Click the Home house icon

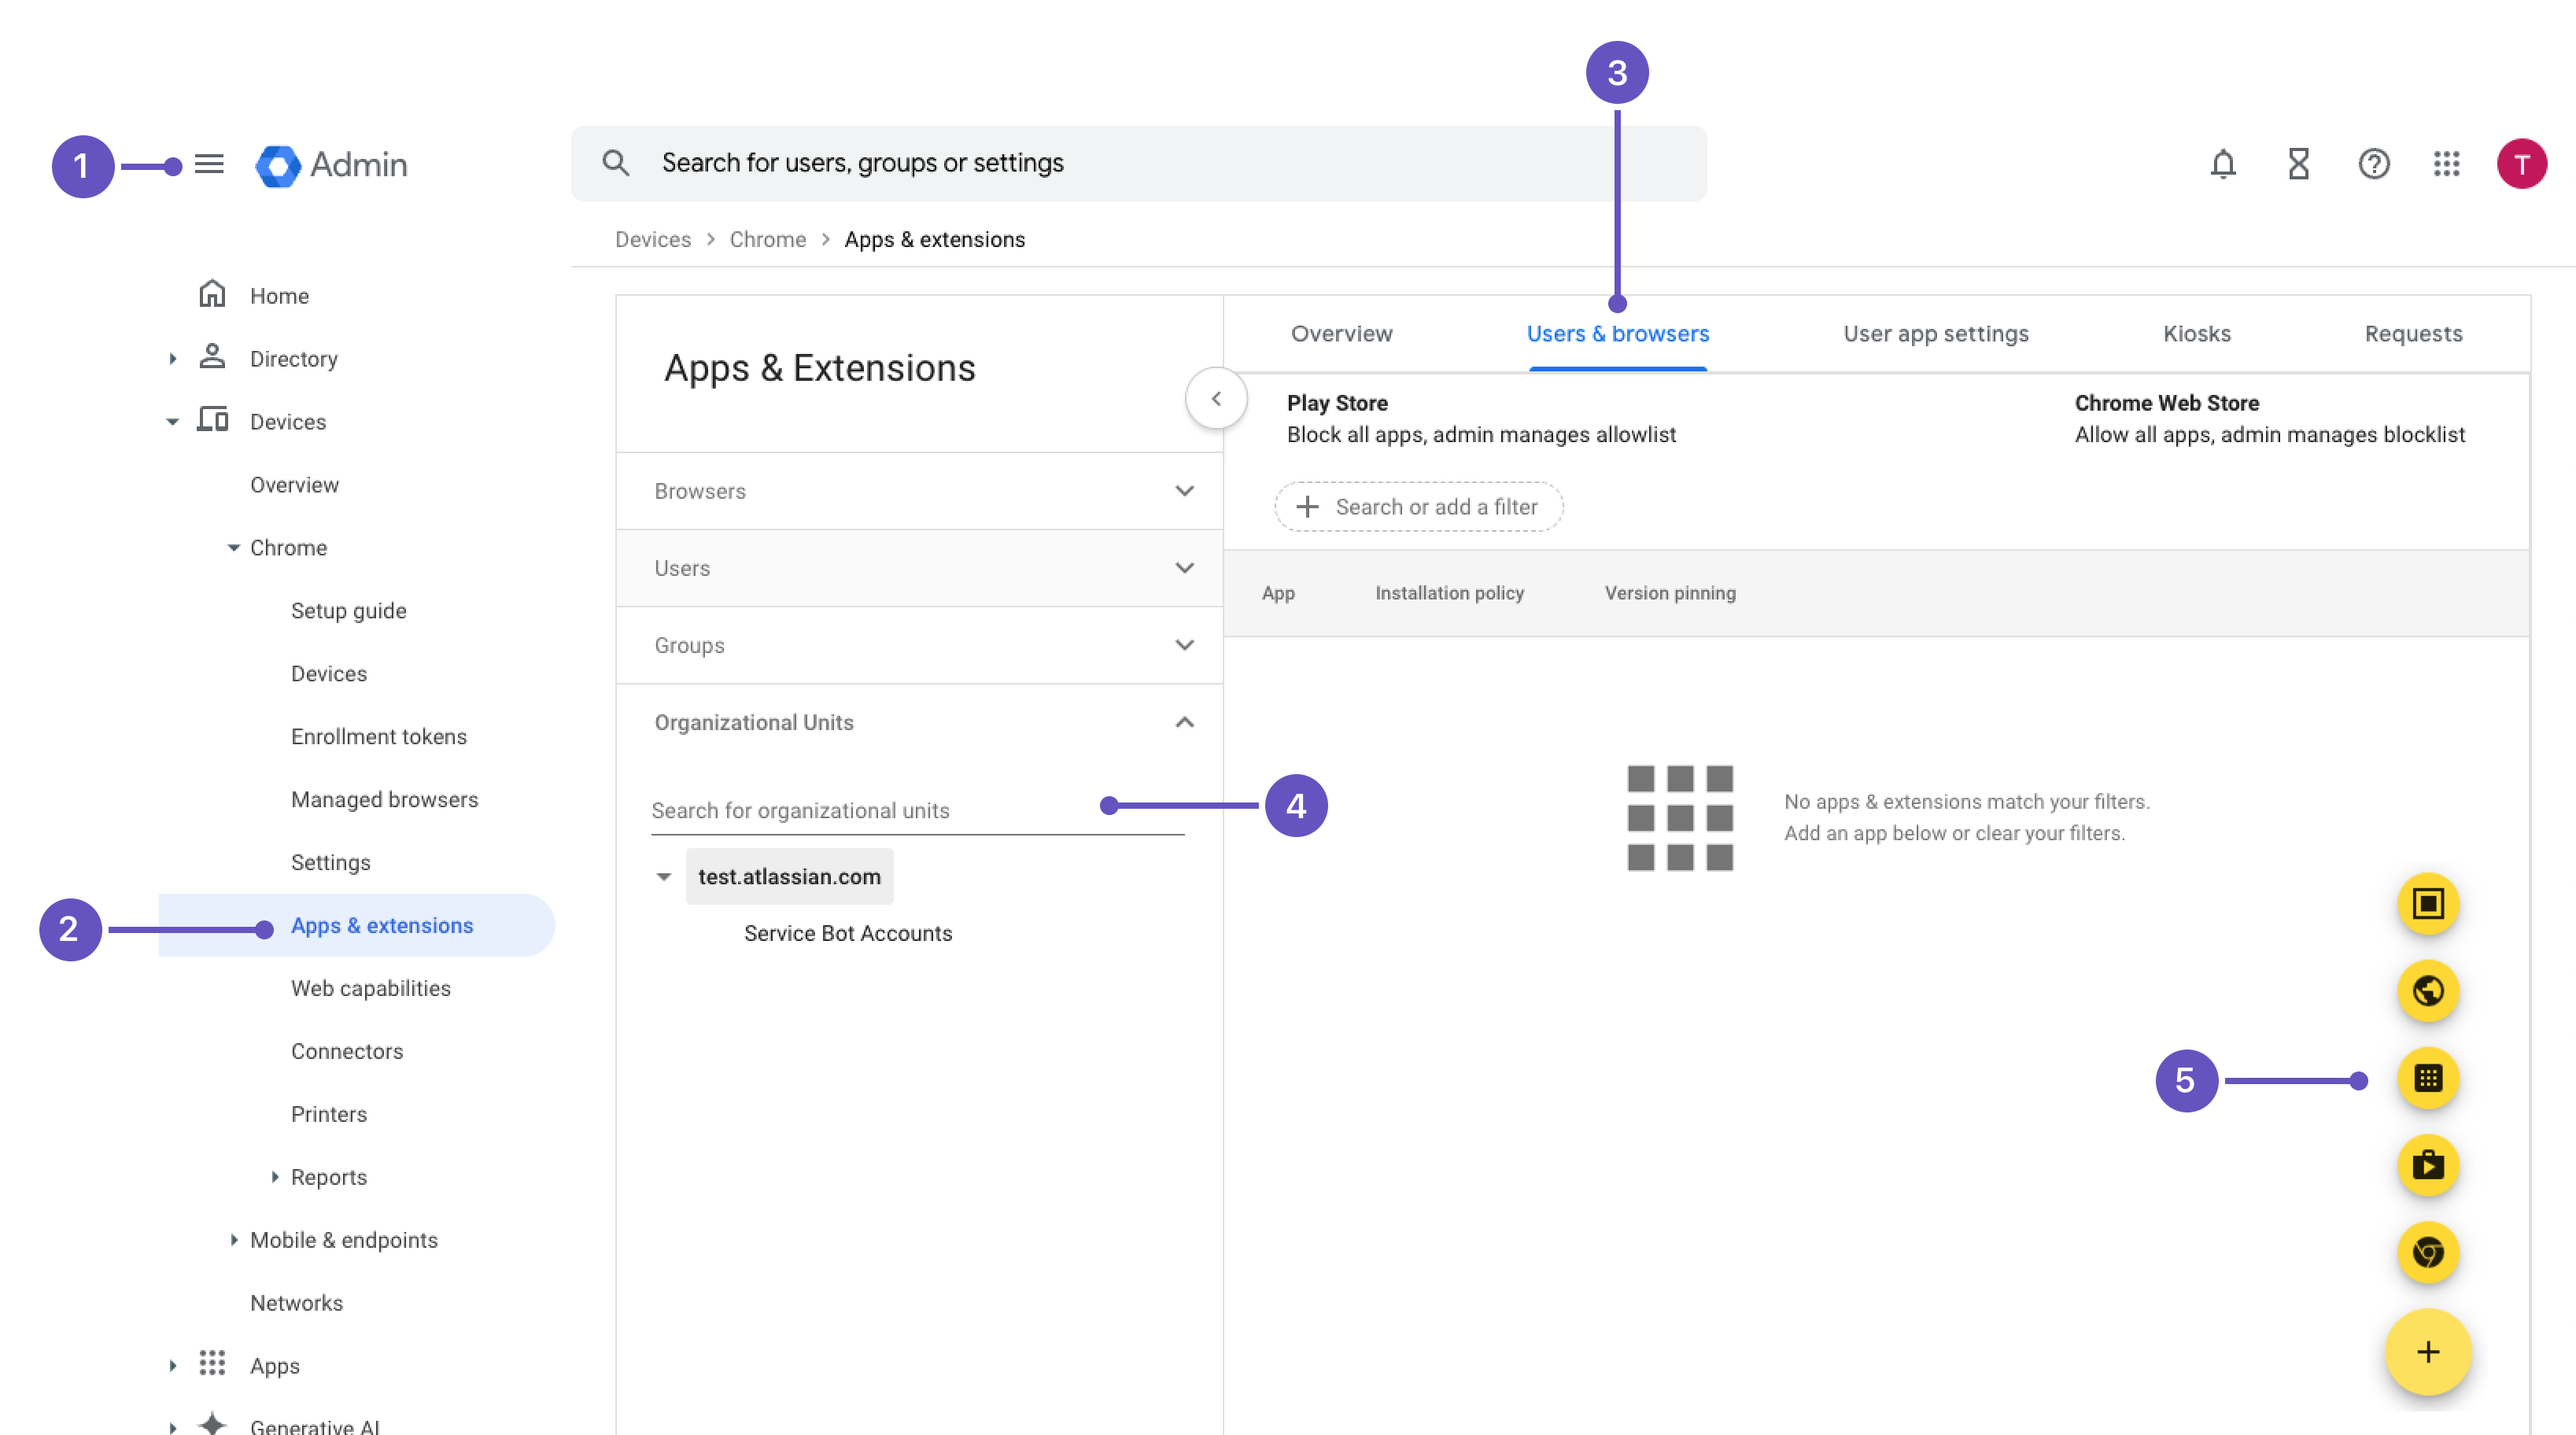(212, 294)
